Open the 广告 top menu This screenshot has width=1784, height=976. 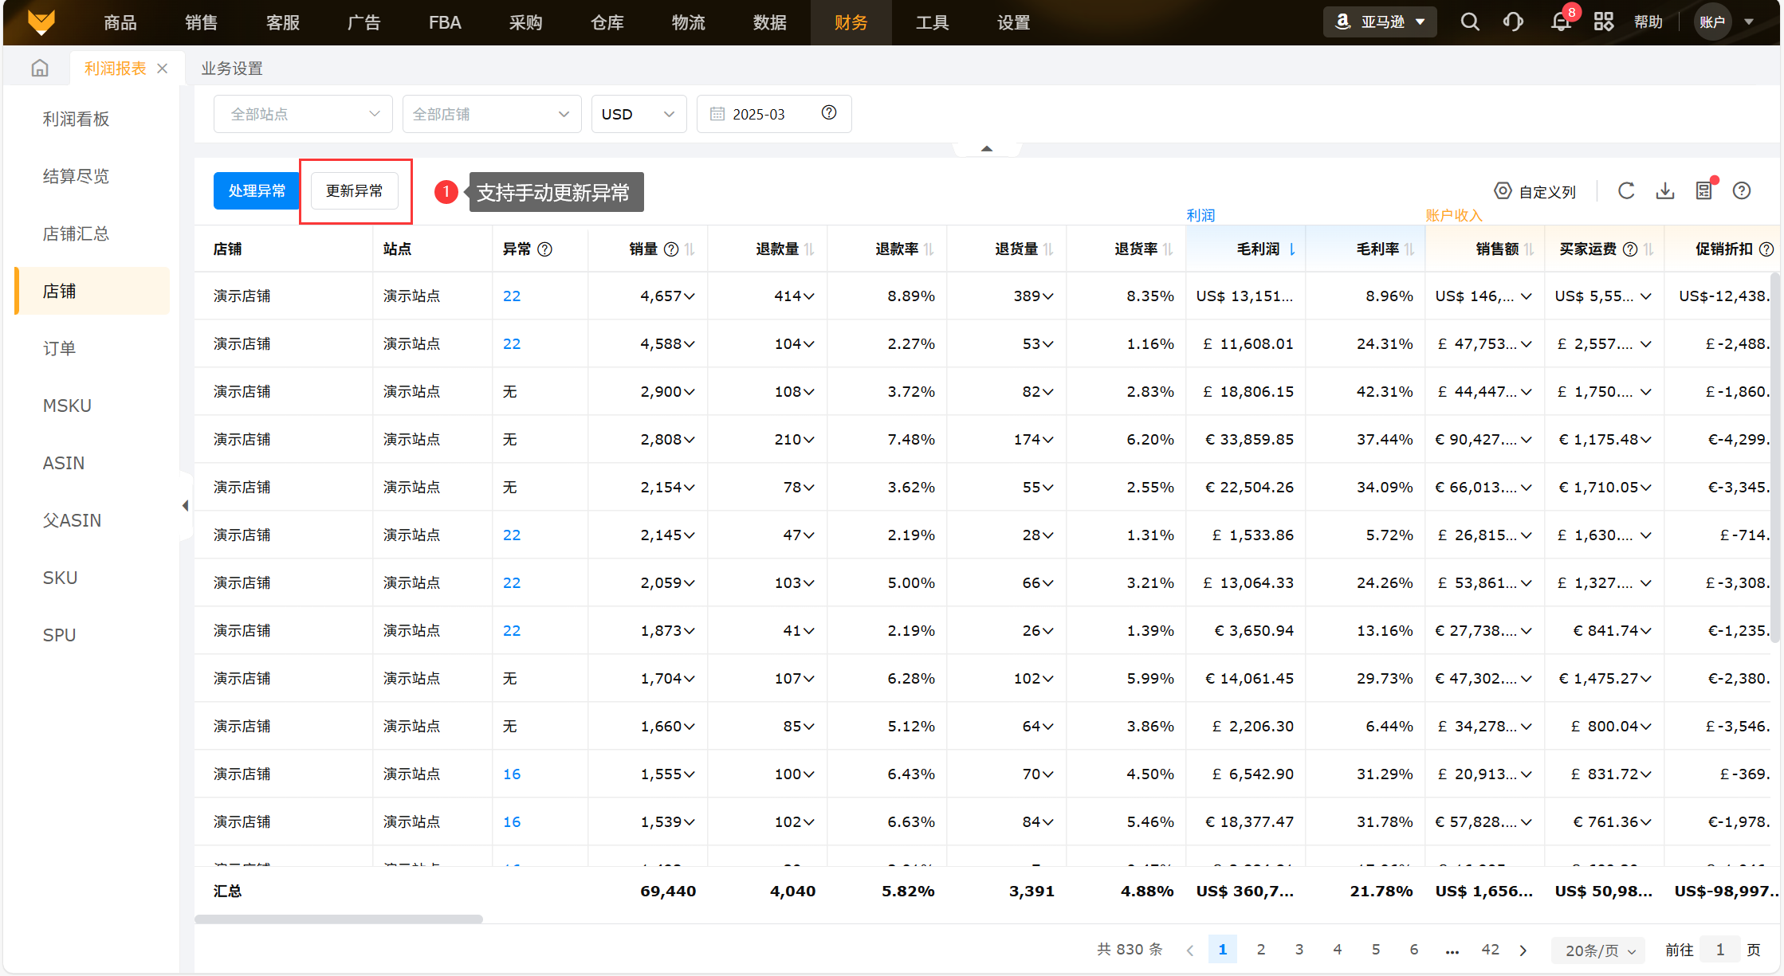click(363, 22)
